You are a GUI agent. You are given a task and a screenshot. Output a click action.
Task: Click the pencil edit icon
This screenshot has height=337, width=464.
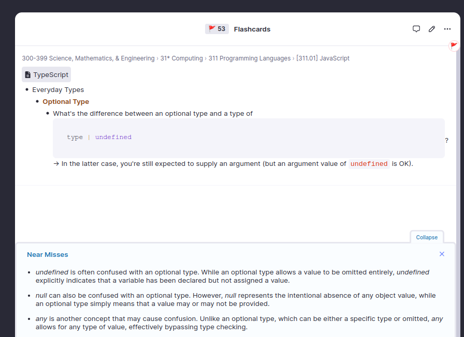[x=432, y=29]
